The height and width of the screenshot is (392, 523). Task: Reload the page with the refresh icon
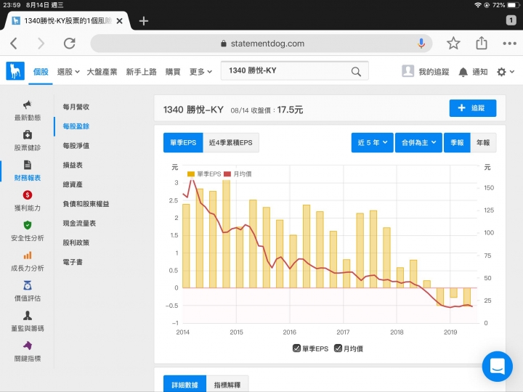[70, 44]
